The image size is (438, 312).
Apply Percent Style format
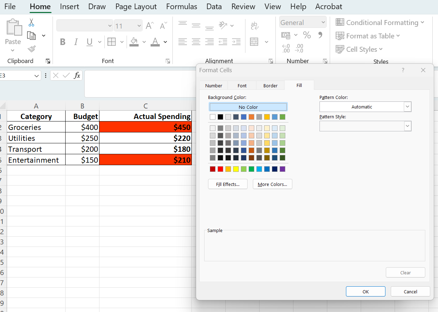click(x=307, y=35)
